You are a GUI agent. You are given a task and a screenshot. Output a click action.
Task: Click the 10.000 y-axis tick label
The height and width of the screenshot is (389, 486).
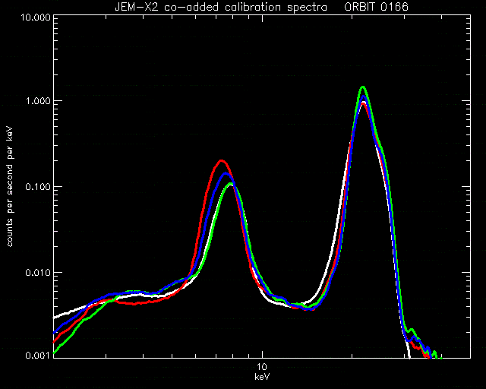36,17
